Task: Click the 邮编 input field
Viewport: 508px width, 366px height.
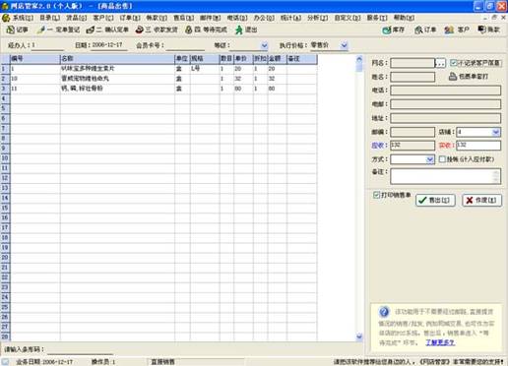Action: click(413, 132)
